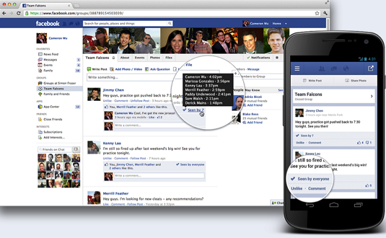
Task: Bookmark the page with the star icon
Action: tap(317, 13)
